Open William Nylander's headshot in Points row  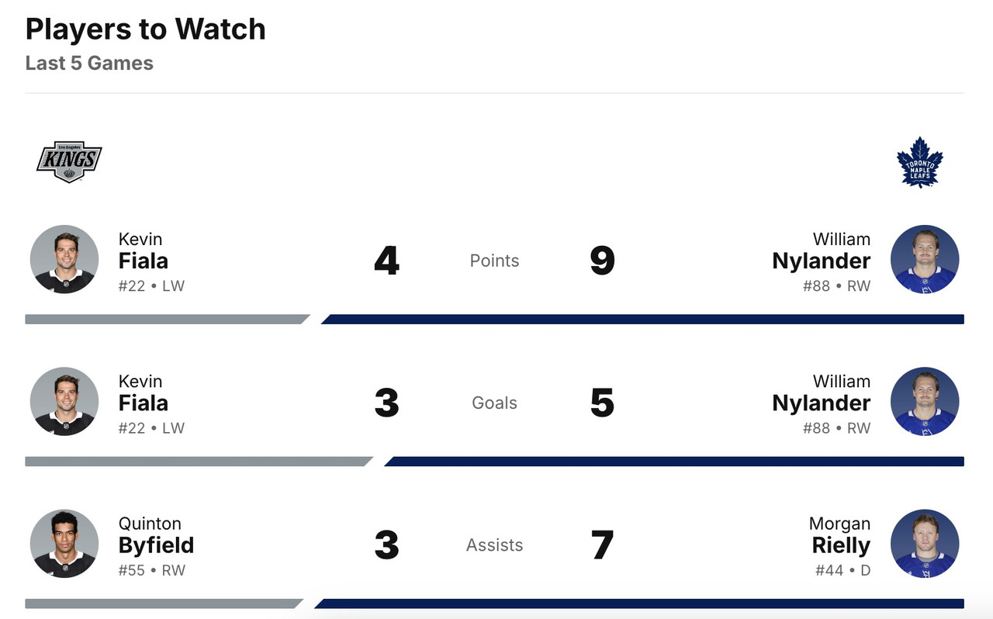925,259
